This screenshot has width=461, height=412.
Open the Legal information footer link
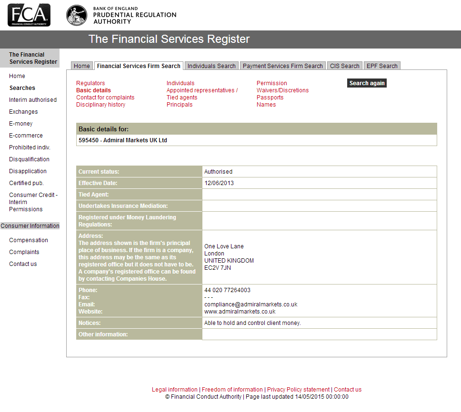point(175,389)
